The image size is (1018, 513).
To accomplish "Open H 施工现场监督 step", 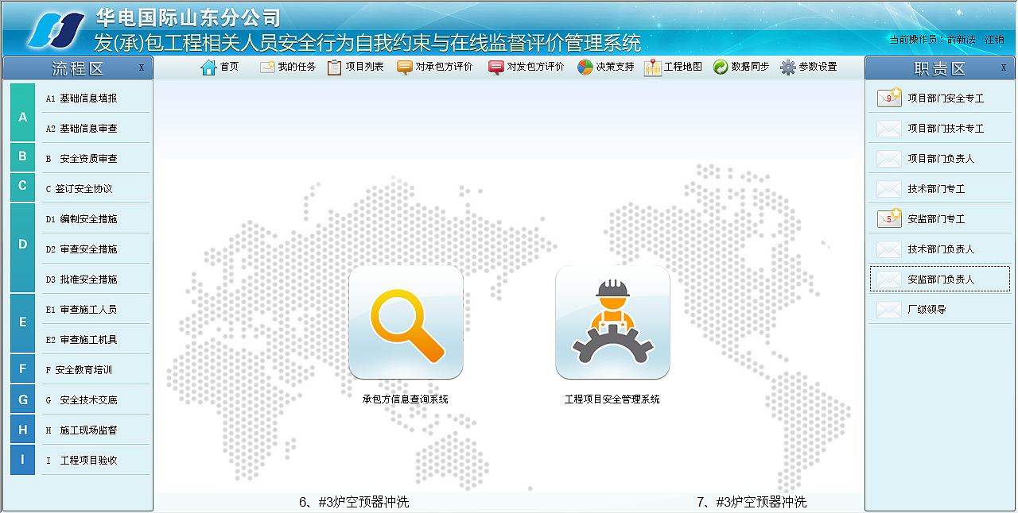I will [x=81, y=430].
